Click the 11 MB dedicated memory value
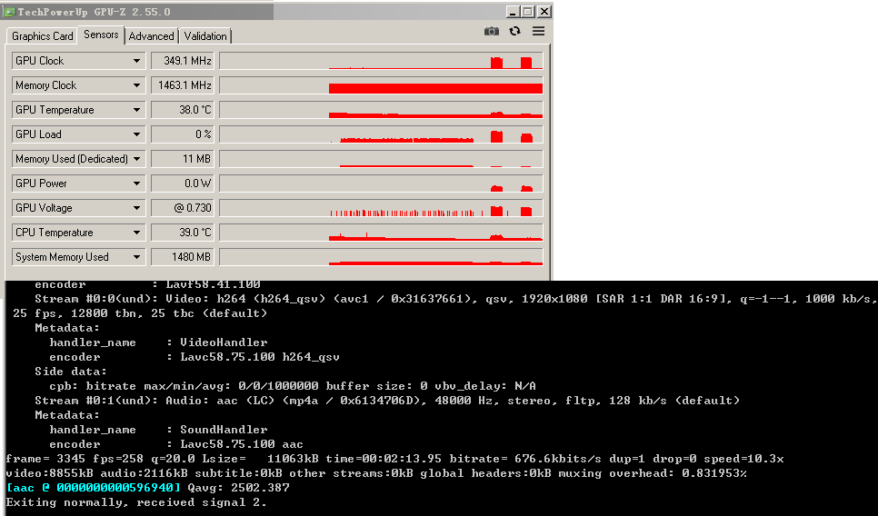Screen dimensions: 878x516 pos(182,159)
